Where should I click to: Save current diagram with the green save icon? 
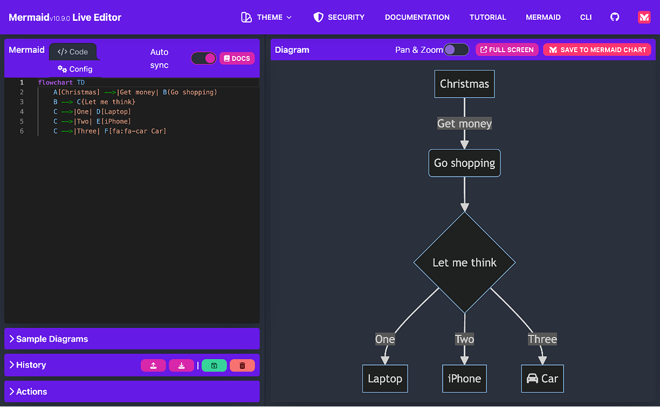(214, 365)
